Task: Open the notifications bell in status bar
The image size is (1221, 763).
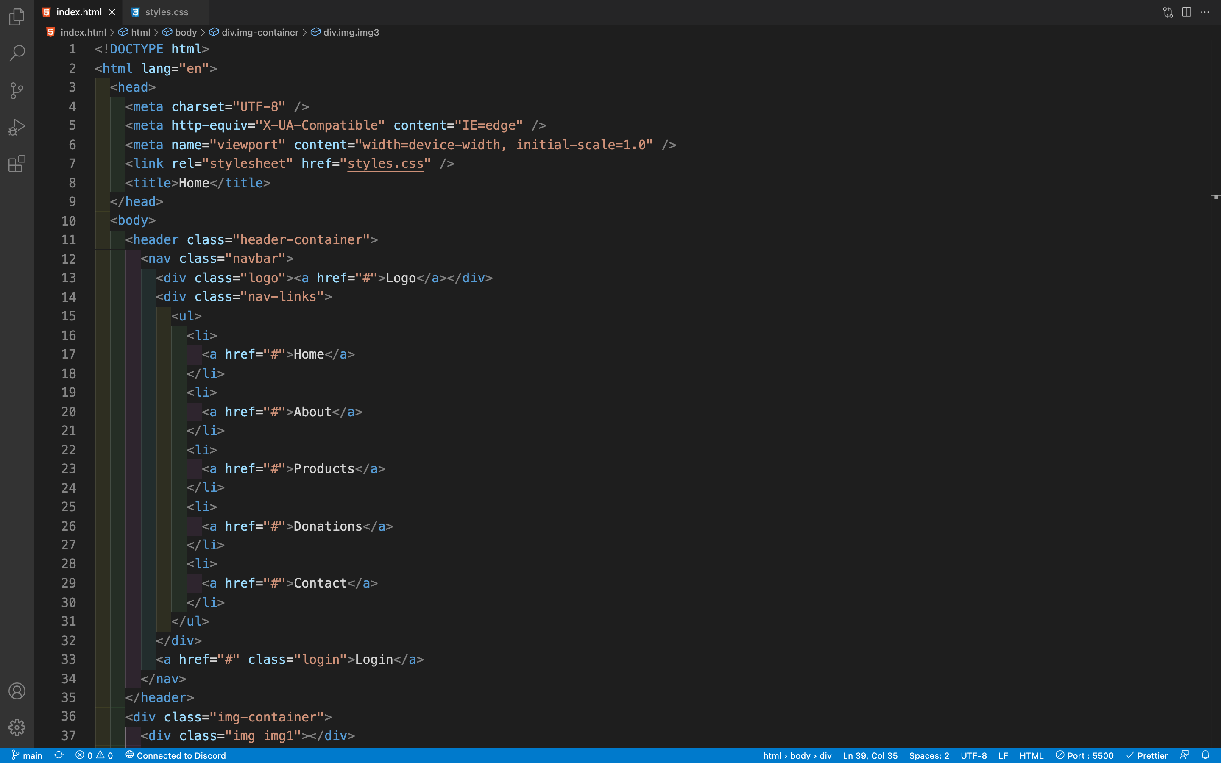Action: point(1205,755)
